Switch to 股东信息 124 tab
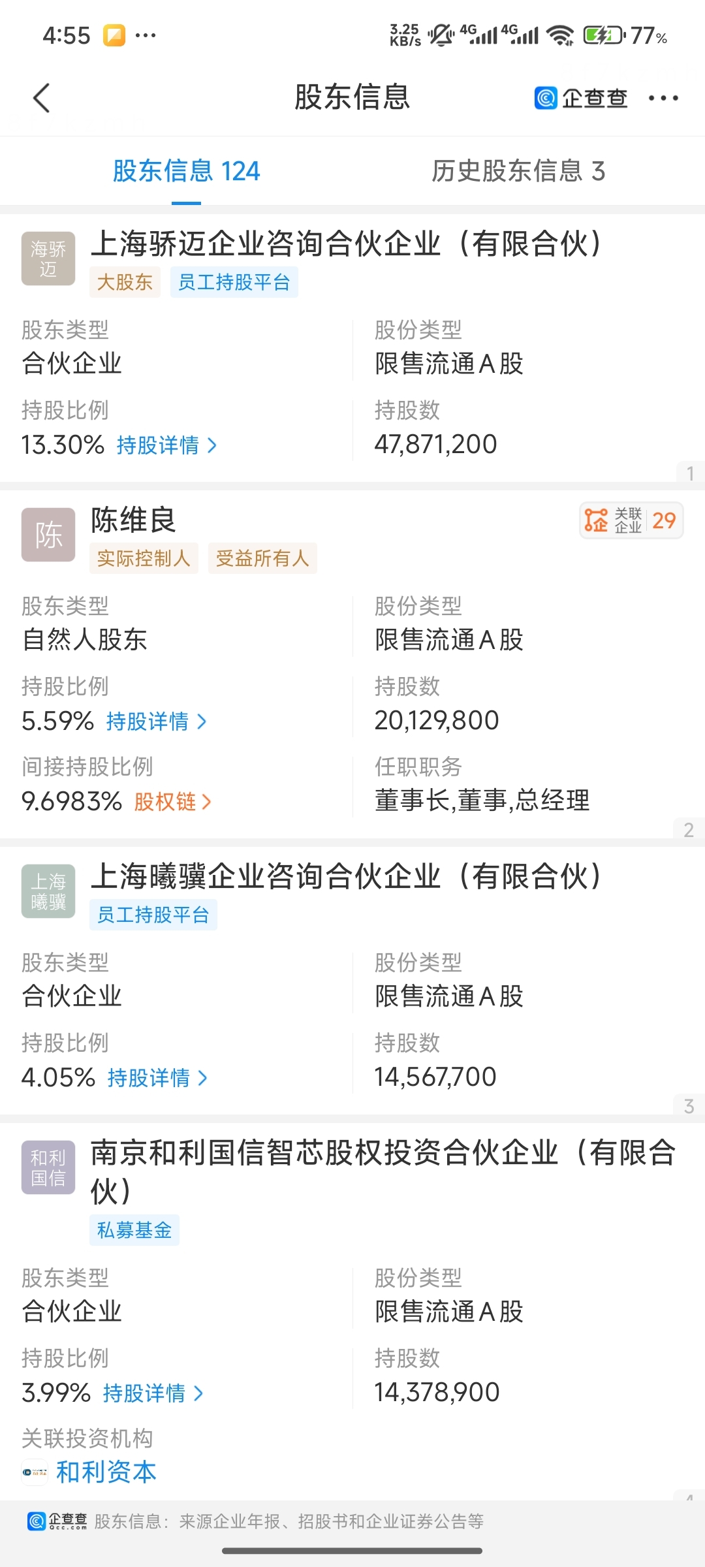Viewport: 705px width, 1567px height. point(186,171)
